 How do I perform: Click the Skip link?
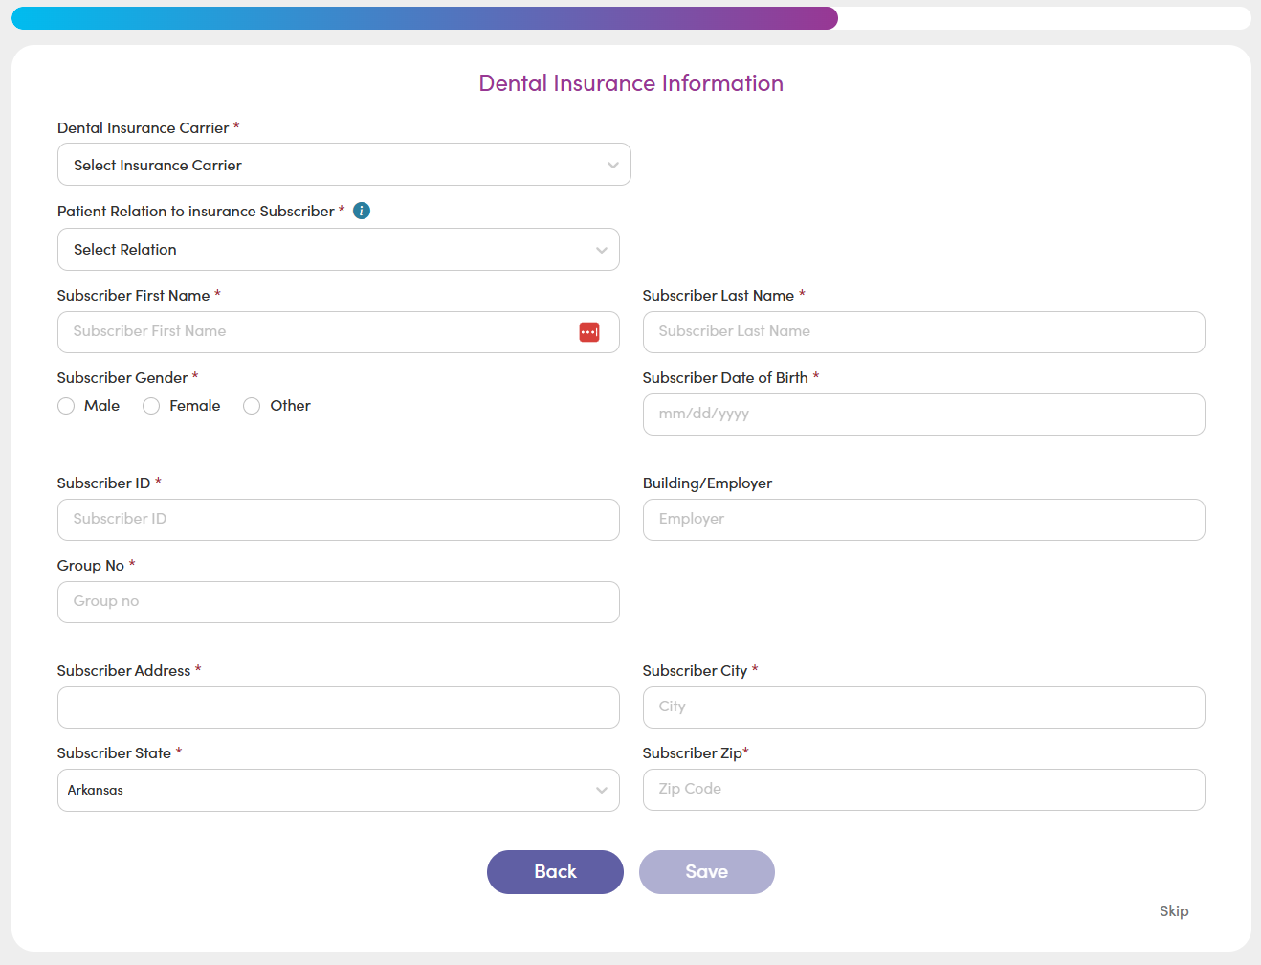tap(1174, 911)
